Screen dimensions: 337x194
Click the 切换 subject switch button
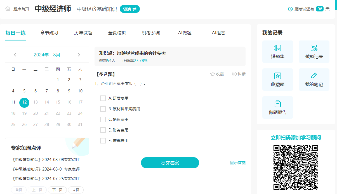click(130, 9)
